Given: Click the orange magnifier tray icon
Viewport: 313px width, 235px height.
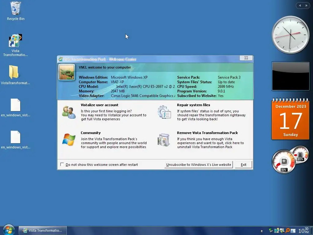Looking at the screenshot, I should point(287,231).
